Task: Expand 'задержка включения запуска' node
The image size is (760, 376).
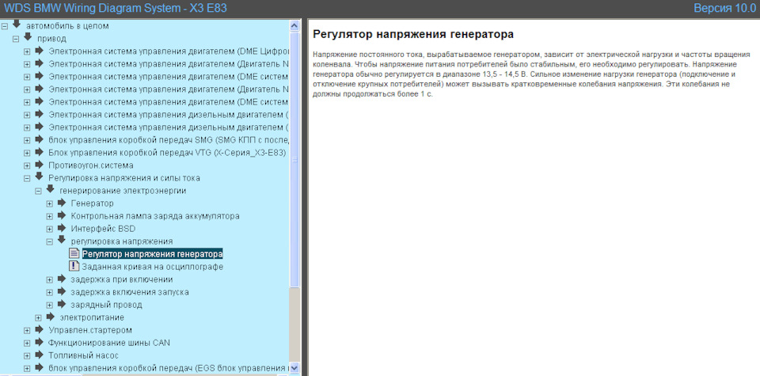Action: [x=49, y=293]
